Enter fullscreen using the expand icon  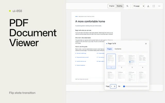154,6
